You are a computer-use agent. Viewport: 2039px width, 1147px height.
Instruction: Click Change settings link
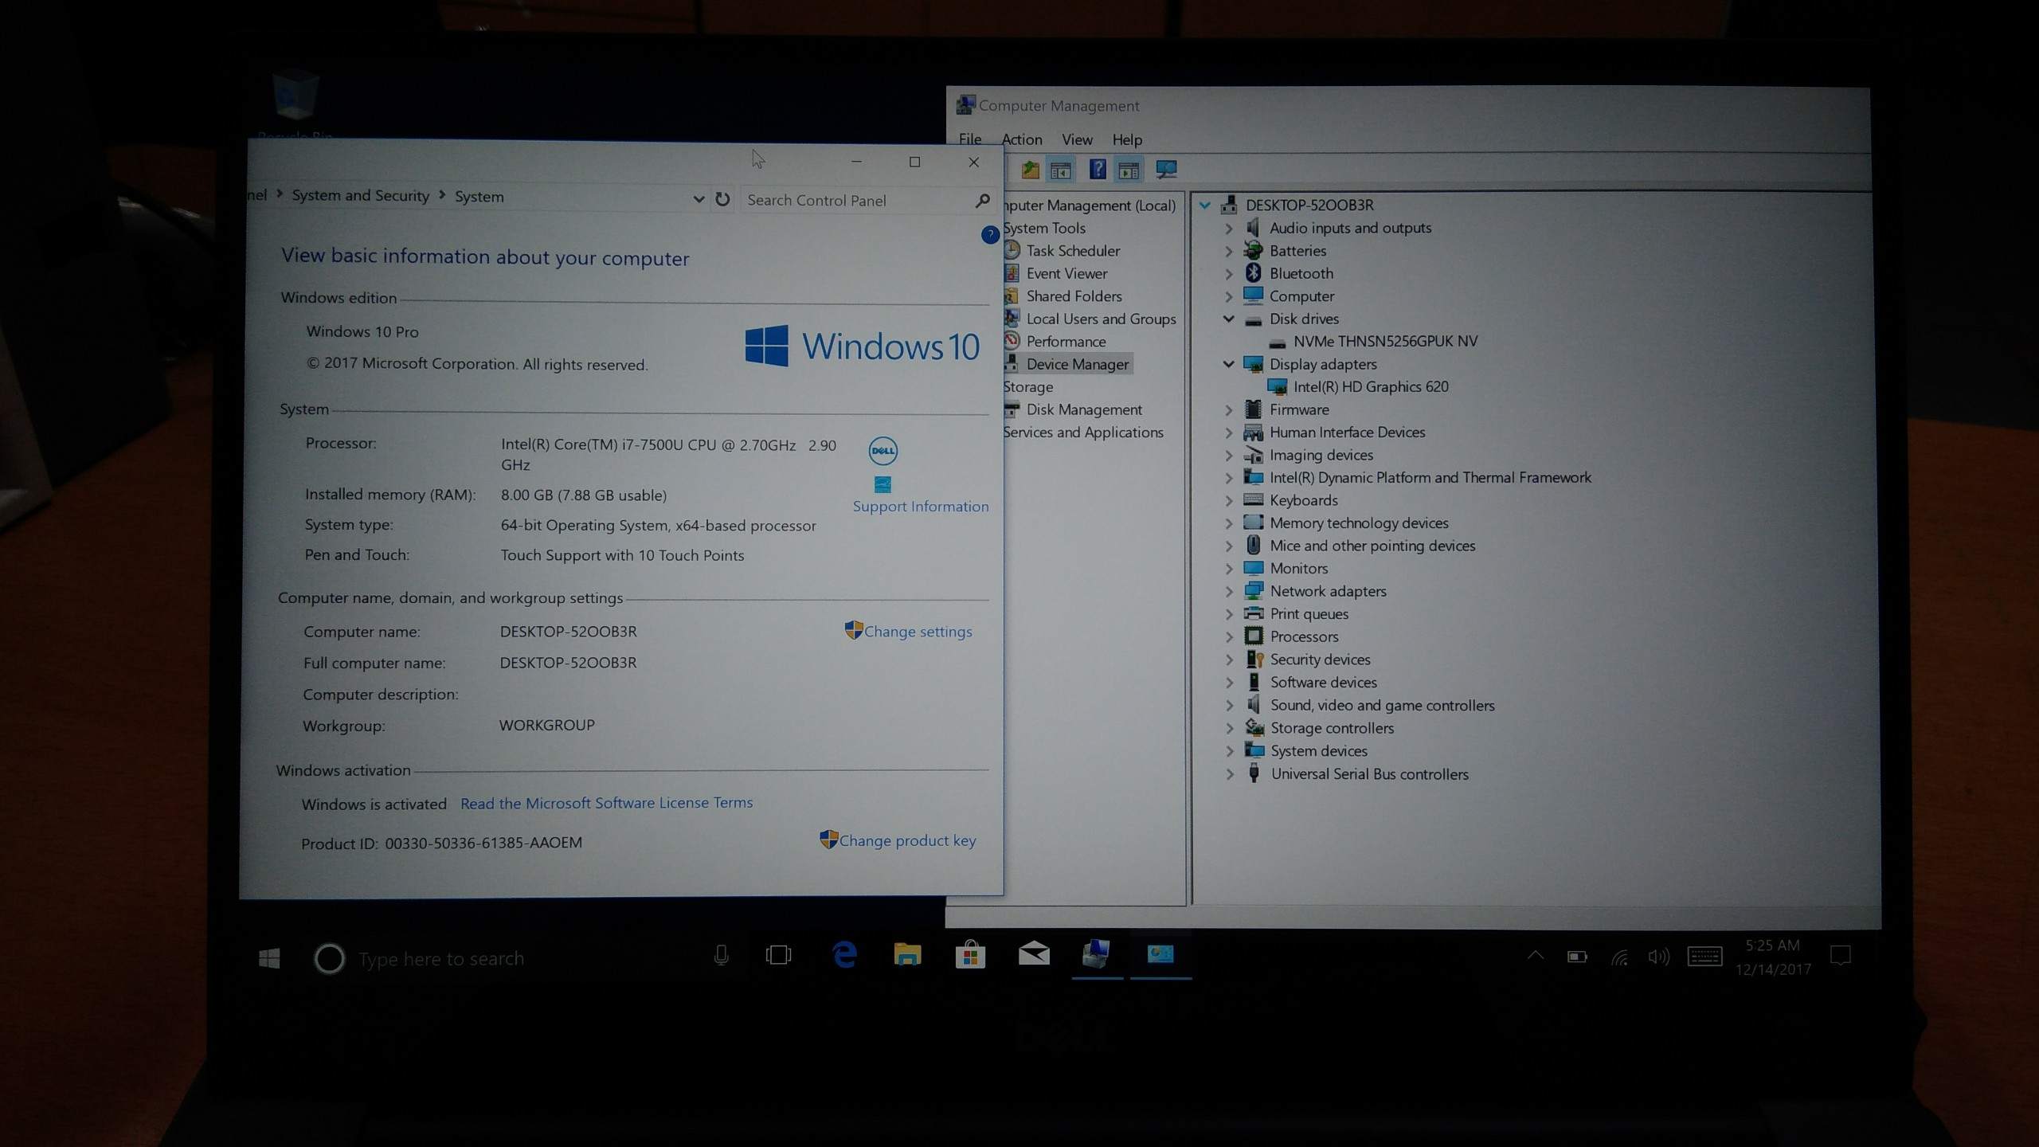click(918, 632)
